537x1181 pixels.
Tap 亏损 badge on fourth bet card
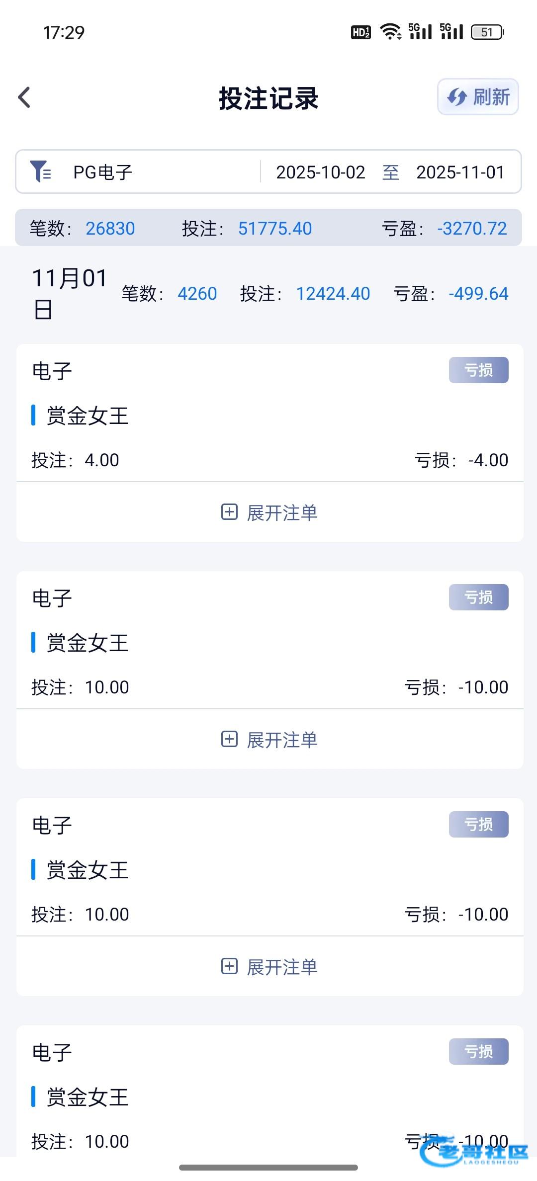pos(478,1052)
